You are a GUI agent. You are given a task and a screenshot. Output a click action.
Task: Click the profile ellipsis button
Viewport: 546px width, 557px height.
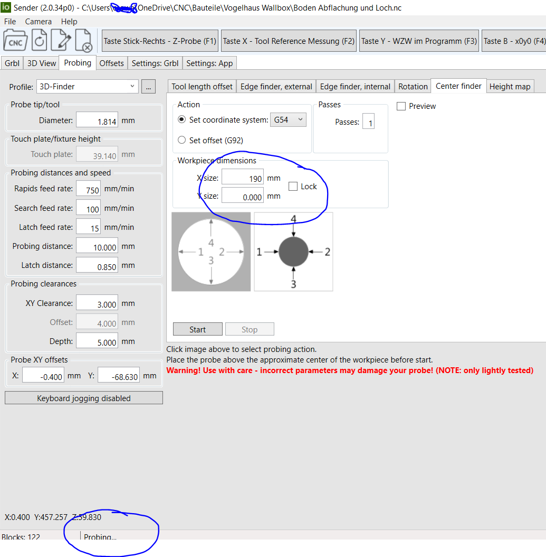click(149, 87)
